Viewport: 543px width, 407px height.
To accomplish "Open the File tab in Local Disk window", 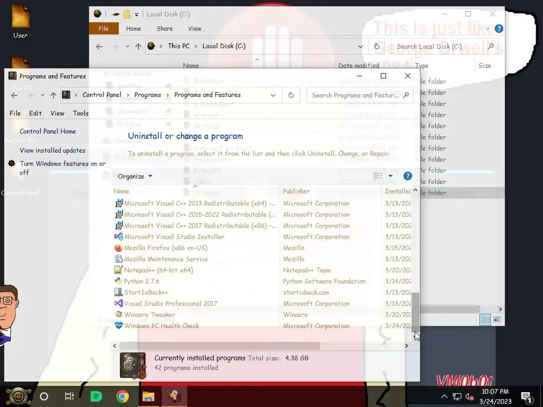I will point(103,29).
